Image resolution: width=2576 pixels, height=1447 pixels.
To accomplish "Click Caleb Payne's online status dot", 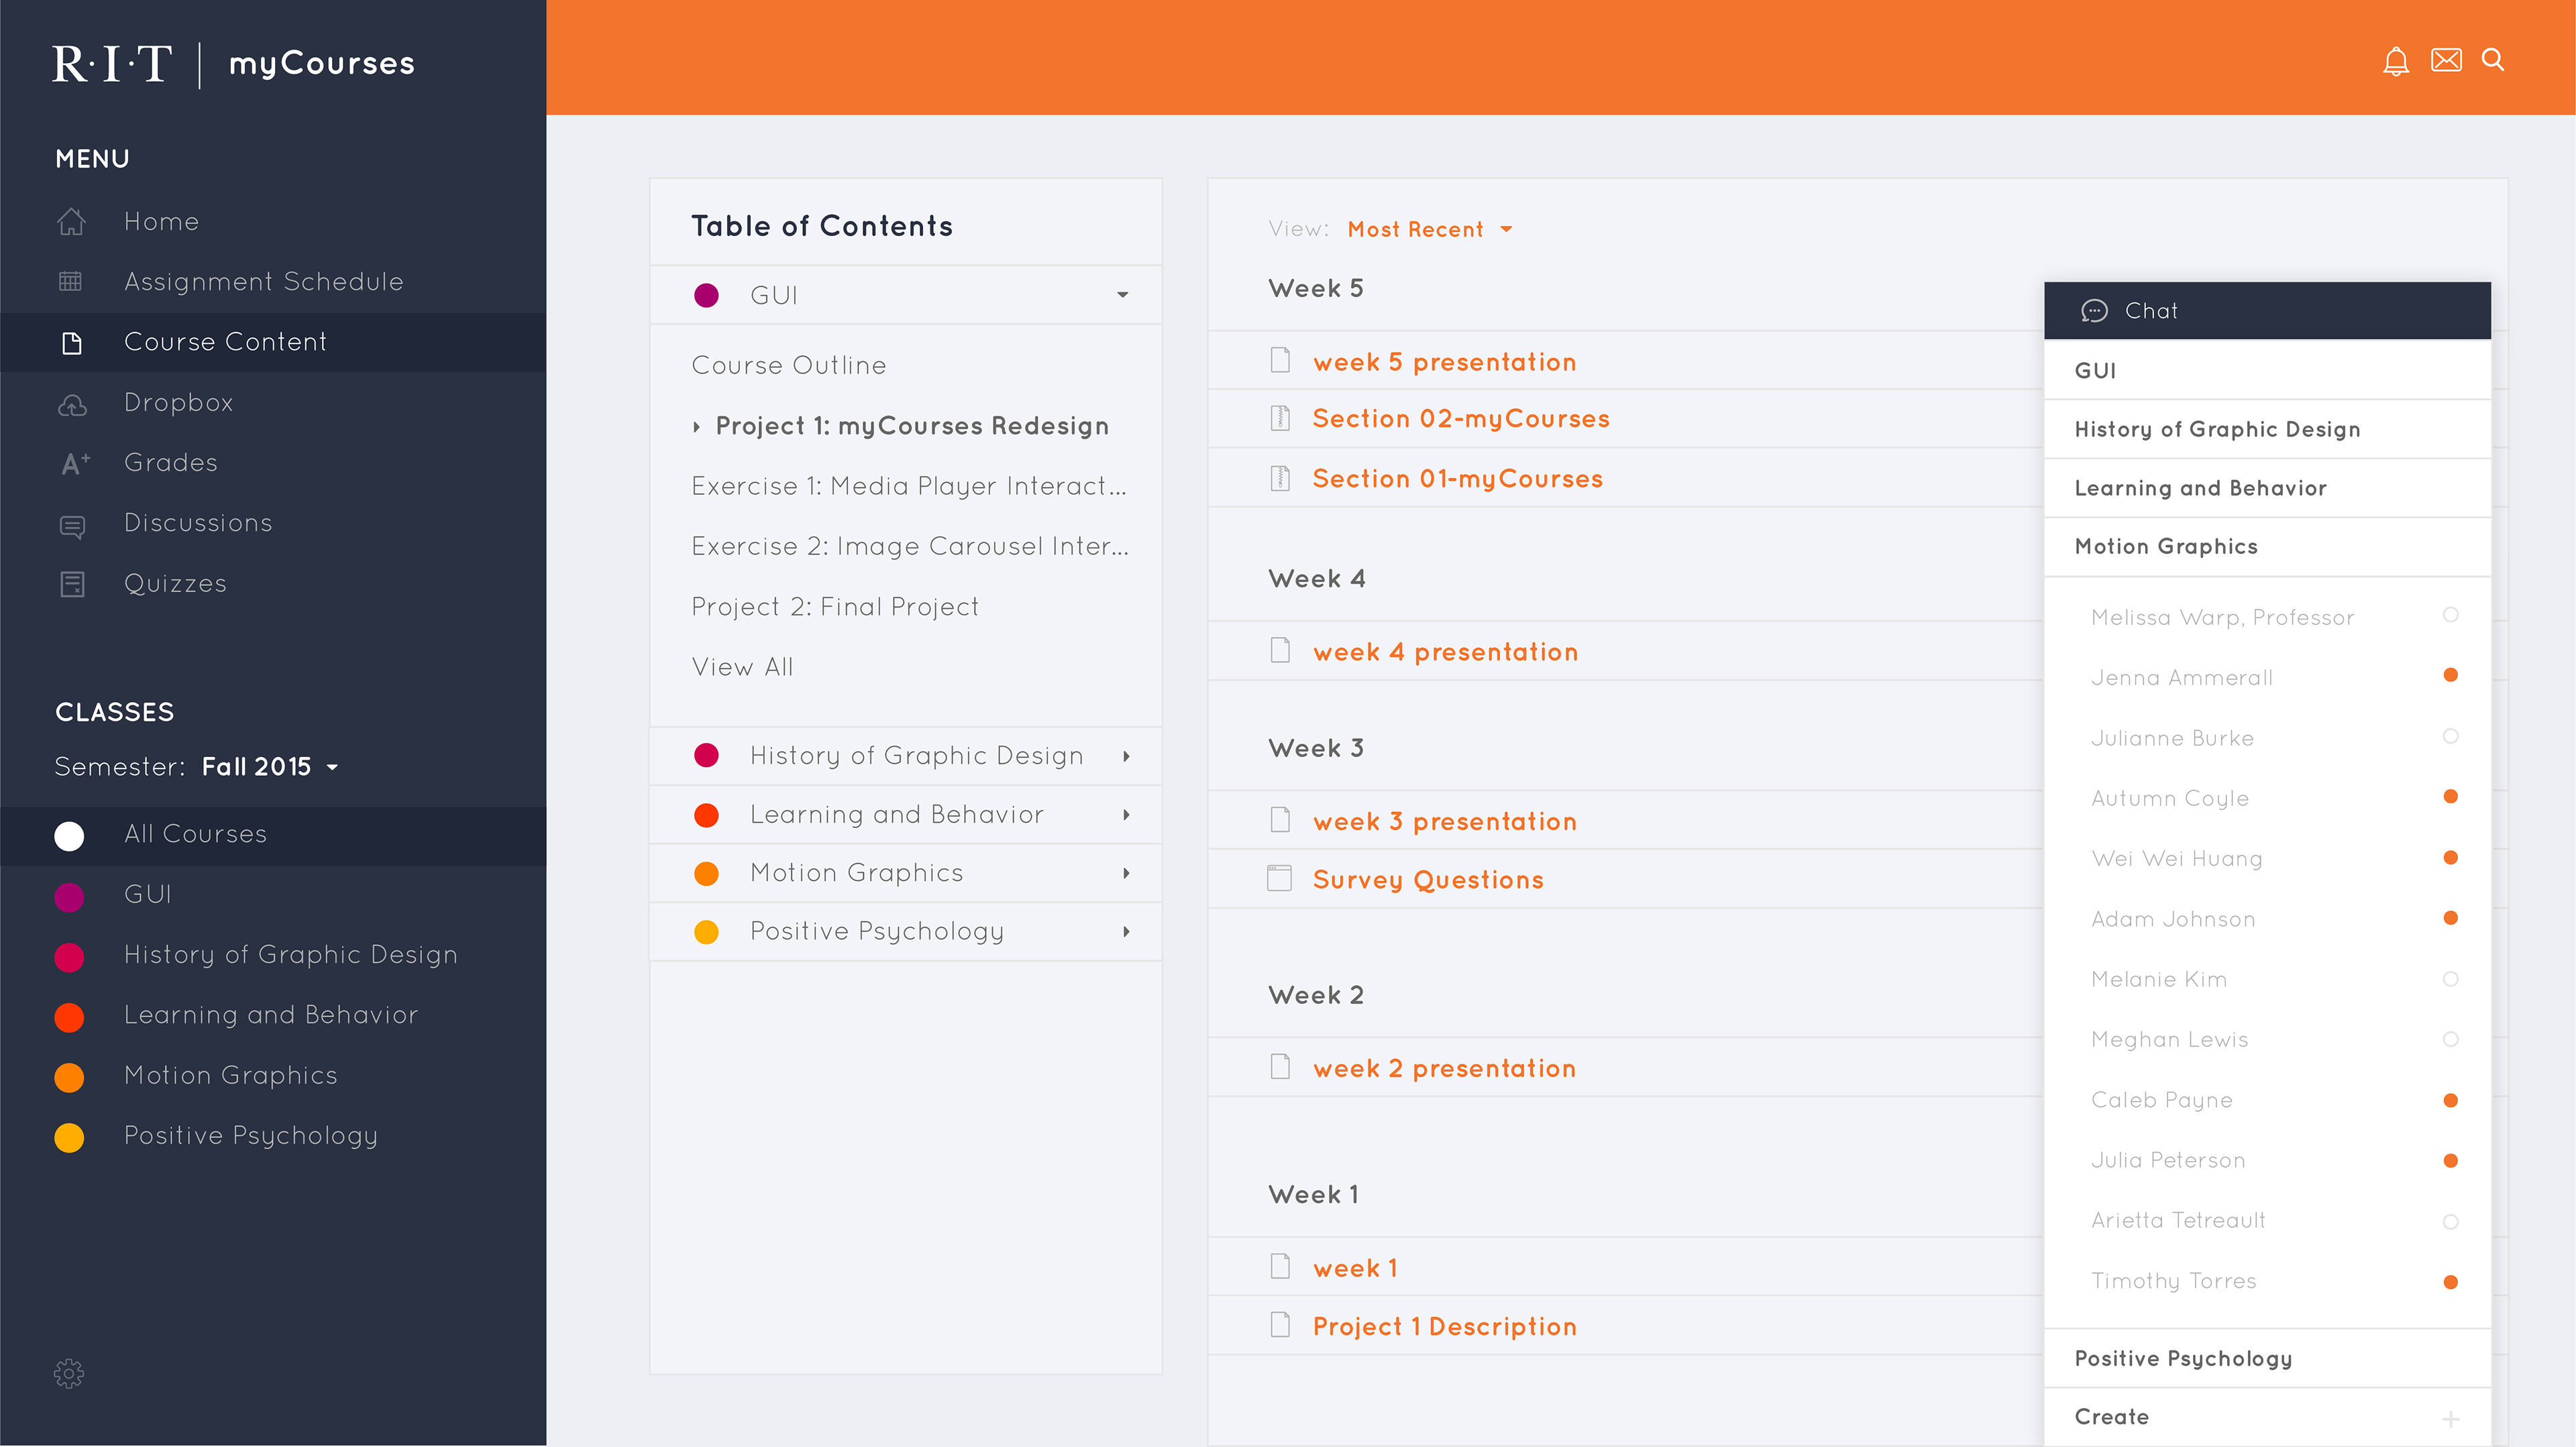I will pyautogui.click(x=2450, y=1100).
